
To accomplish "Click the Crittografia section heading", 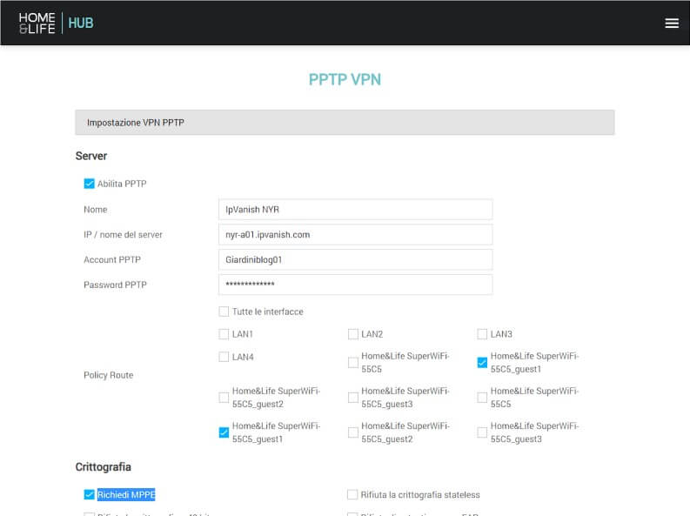I will [103, 466].
